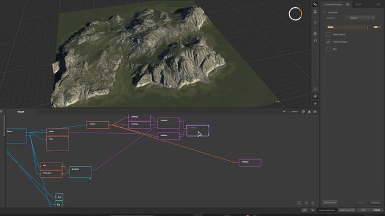Click the link icon above the properties sidebar
The width and height of the screenshot is (385, 216).
315,4
